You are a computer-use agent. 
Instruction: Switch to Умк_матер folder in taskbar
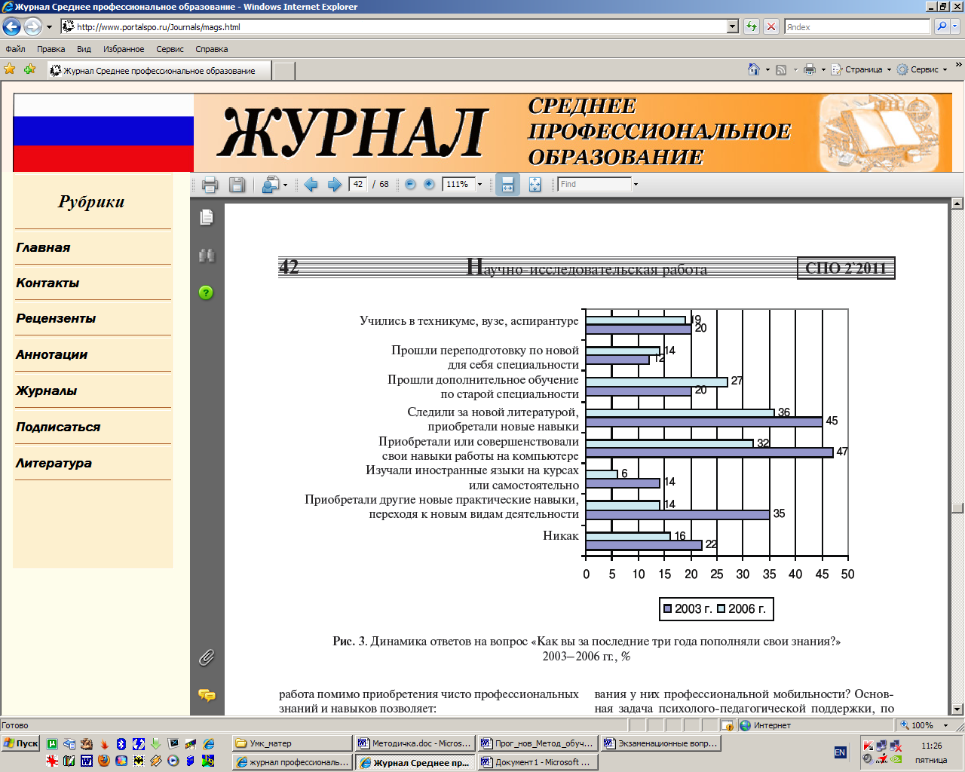(292, 743)
